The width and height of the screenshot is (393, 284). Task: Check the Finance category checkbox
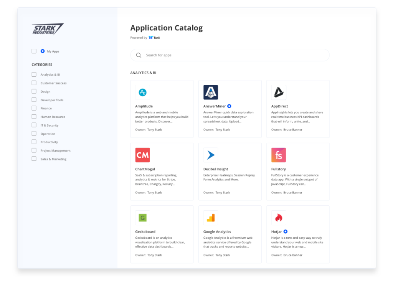(34, 108)
